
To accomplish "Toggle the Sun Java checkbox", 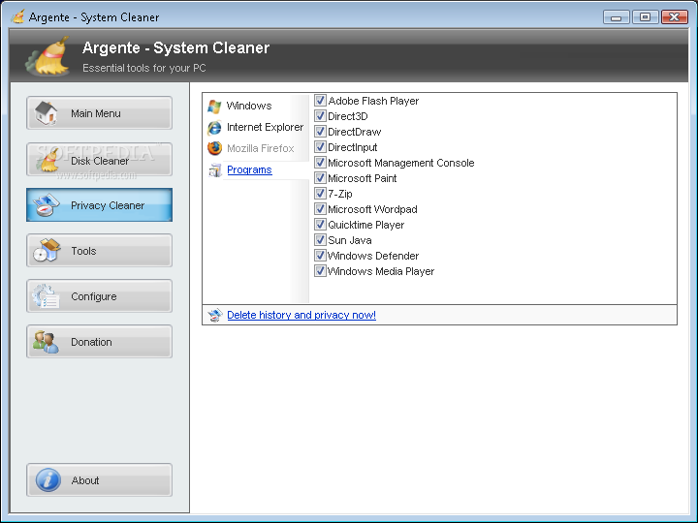I will point(320,240).
